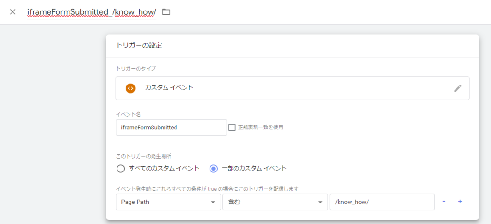The height and width of the screenshot is (224, 491).
Task: Remove the condition row with the minus icon
Action: [x=444, y=202]
